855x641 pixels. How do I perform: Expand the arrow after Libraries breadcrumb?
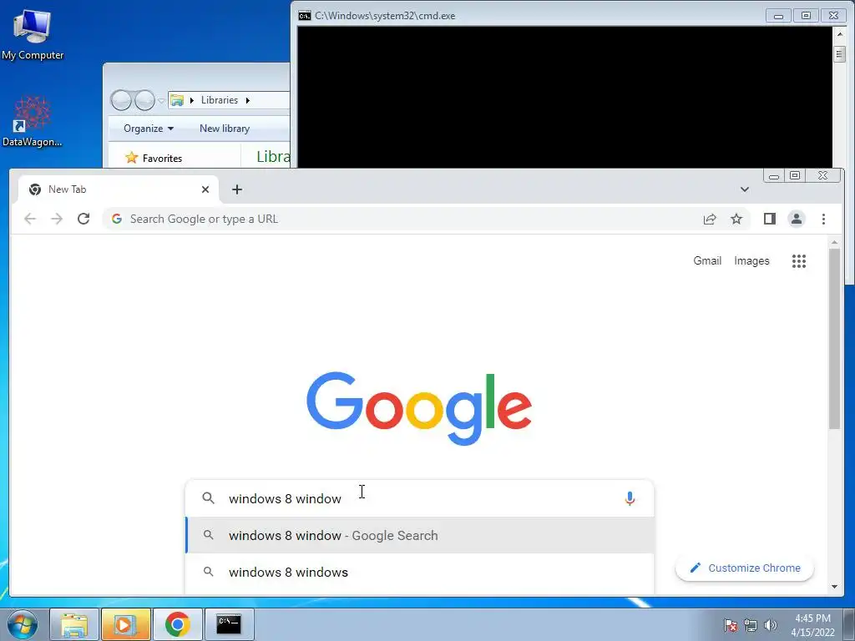point(247,100)
